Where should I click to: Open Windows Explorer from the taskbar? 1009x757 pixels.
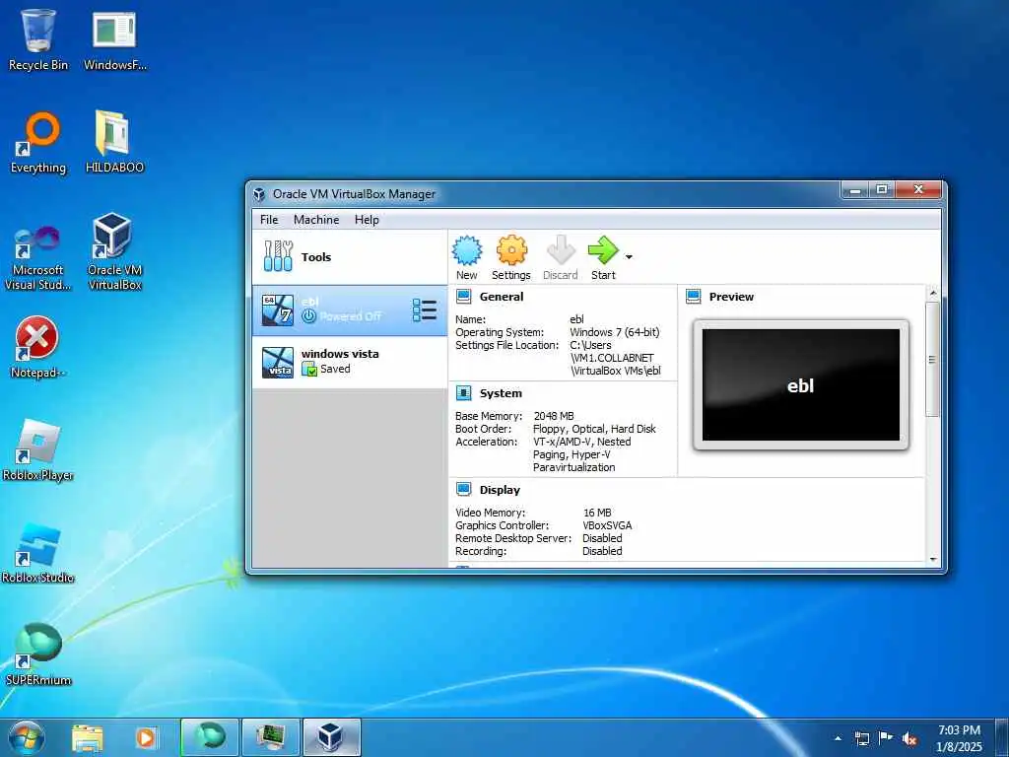click(x=87, y=737)
